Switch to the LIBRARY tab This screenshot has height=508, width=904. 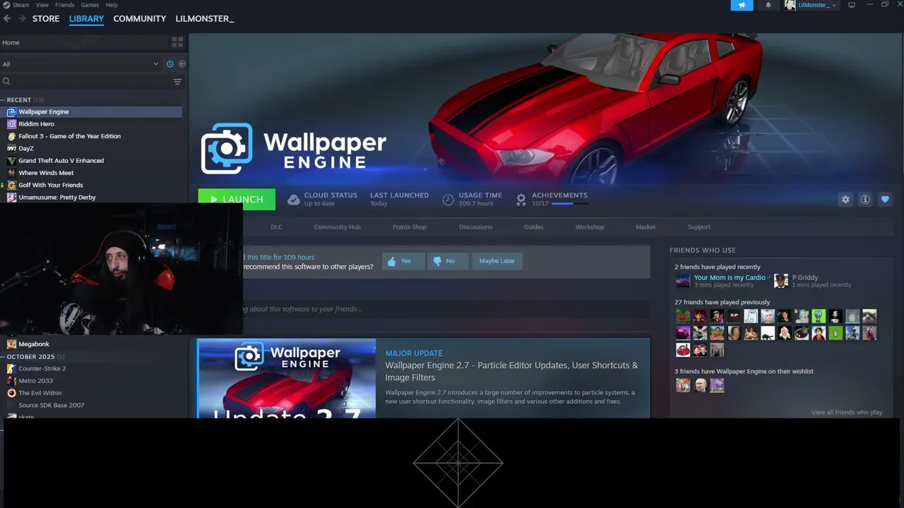pyautogui.click(x=86, y=18)
